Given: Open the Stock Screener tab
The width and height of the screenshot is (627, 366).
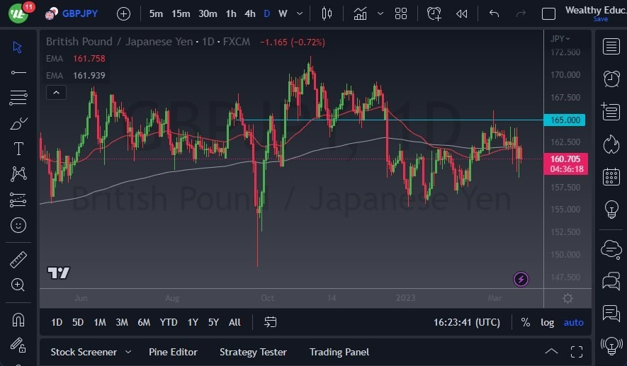Looking at the screenshot, I should (x=84, y=352).
